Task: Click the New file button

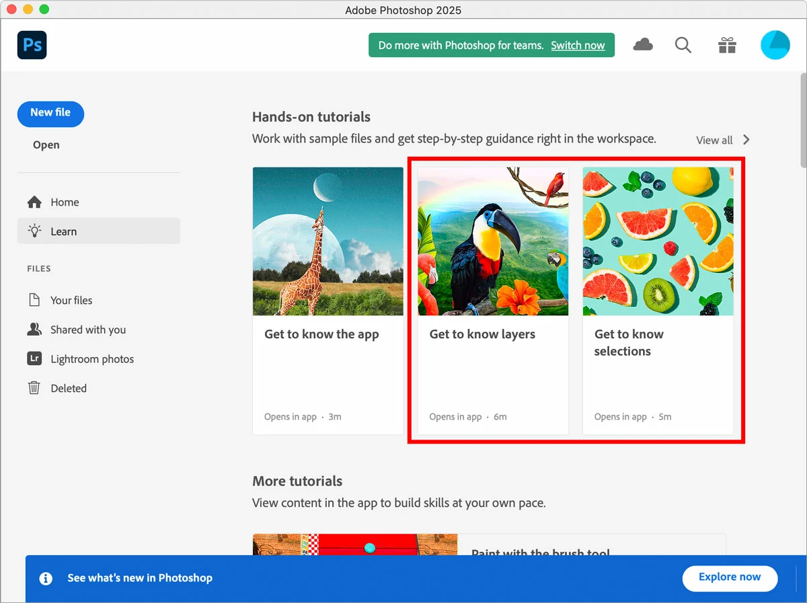Action: [50, 113]
